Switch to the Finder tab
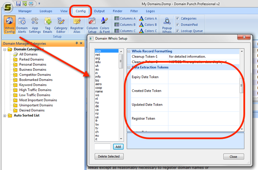Image resolution: width=258 pixels, height=170 pixels. pyautogui.click(x=117, y=11)
